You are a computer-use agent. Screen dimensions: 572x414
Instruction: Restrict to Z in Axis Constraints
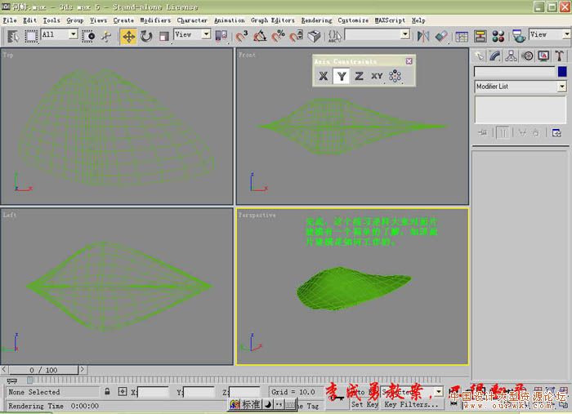(x=359, y=76)
